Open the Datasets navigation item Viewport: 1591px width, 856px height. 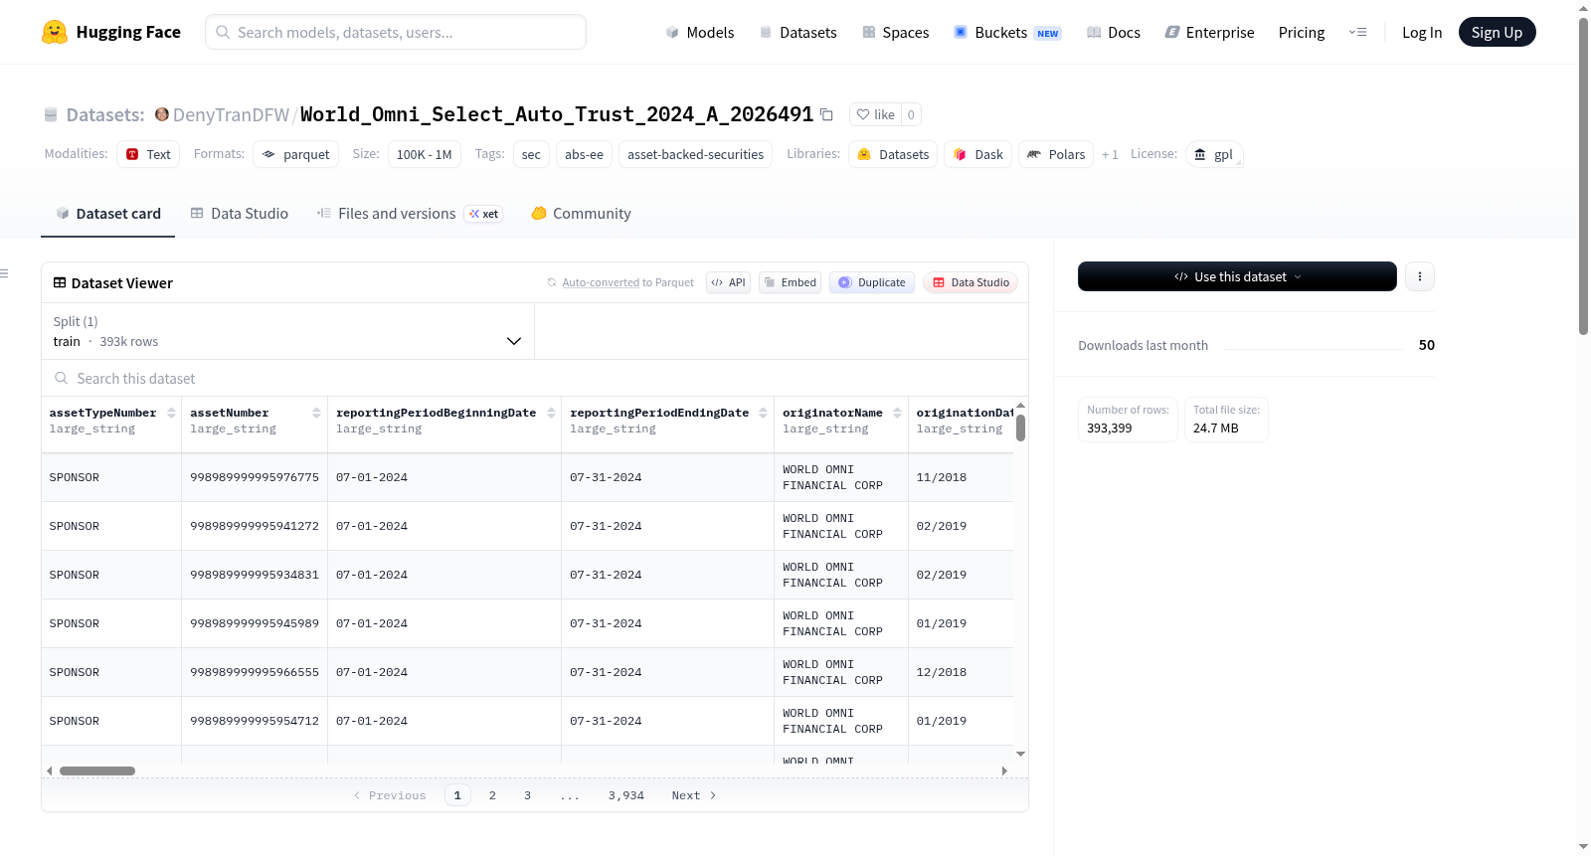point(797,32)
